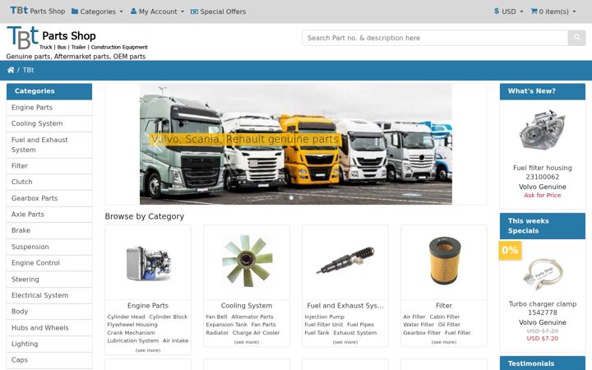
Task: Open the shopping cart 0 item(s) dropdown
Action: coord(553,12)
